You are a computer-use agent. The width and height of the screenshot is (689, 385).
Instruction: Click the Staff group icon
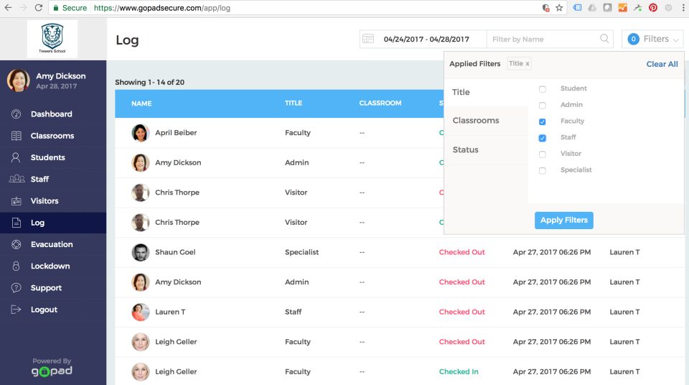(17, 179)
